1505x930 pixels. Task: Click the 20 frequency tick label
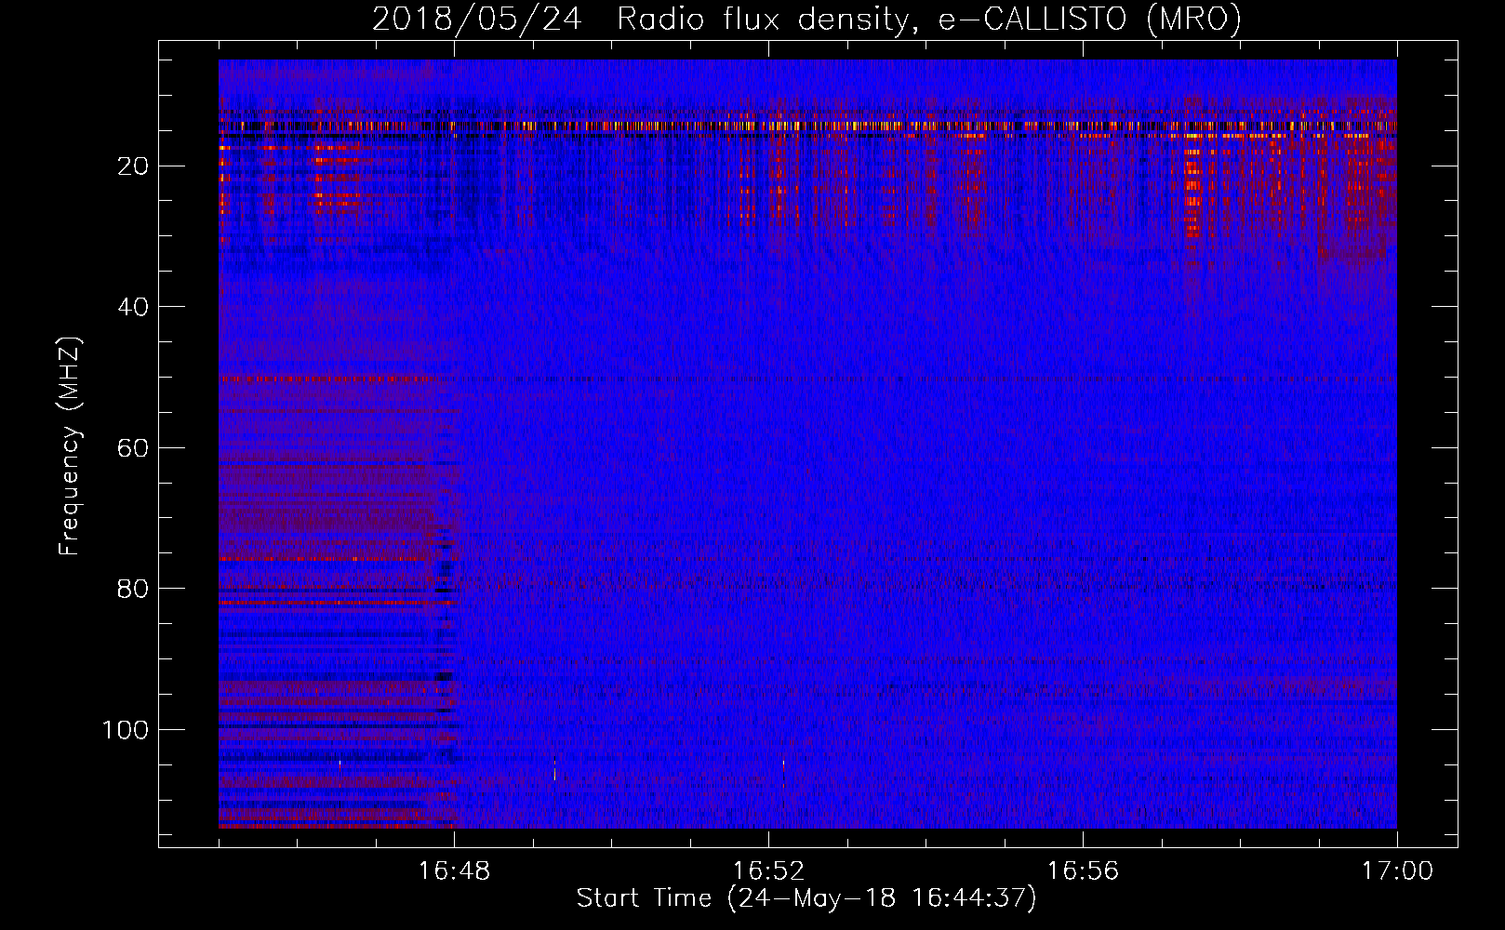133,166
